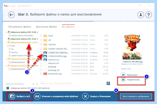157x104 pixels.
Task: Open help with the question mark icon
Action: click(x=149, y=15)
